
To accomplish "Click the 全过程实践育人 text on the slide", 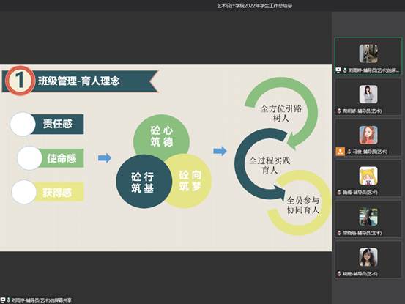I will click(x=270, y=166).
